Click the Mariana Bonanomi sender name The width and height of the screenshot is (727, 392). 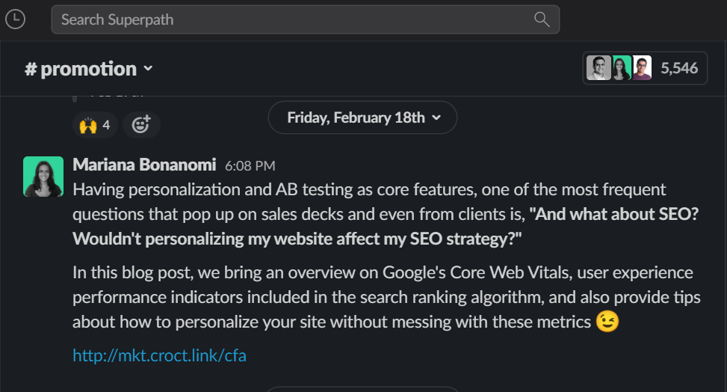click(x=144, y=165)
